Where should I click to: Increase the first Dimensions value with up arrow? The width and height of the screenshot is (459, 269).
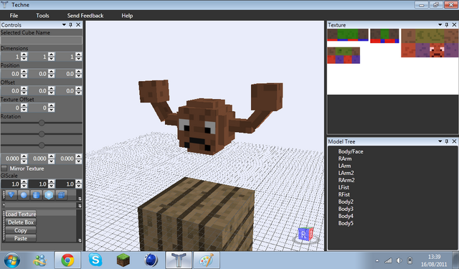(x=24, y=55)
